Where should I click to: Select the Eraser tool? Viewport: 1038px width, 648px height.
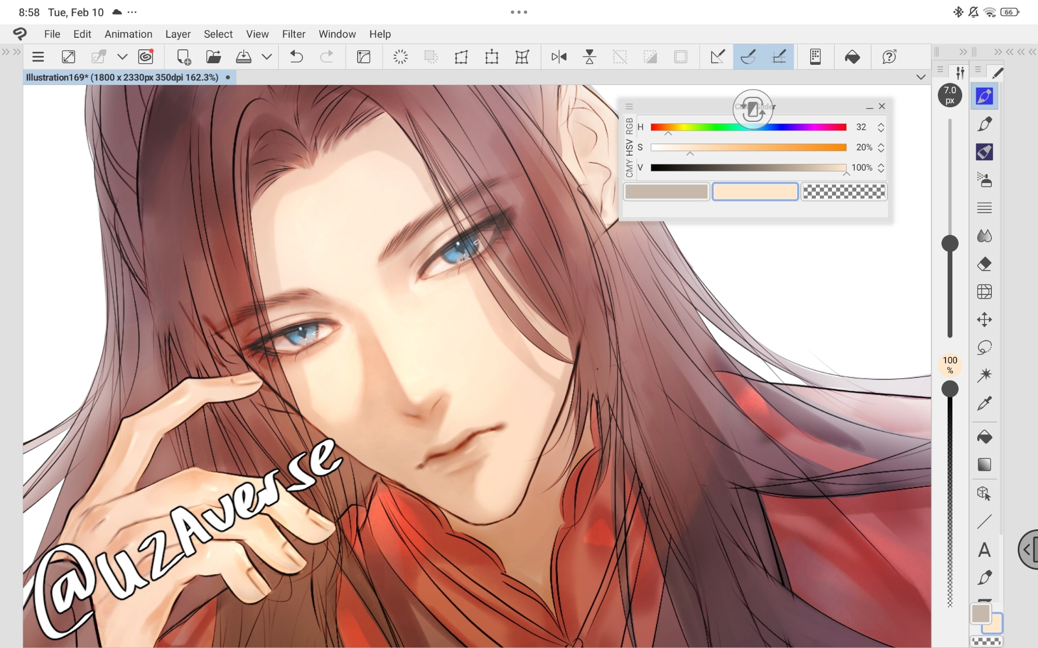click(984, 264)
